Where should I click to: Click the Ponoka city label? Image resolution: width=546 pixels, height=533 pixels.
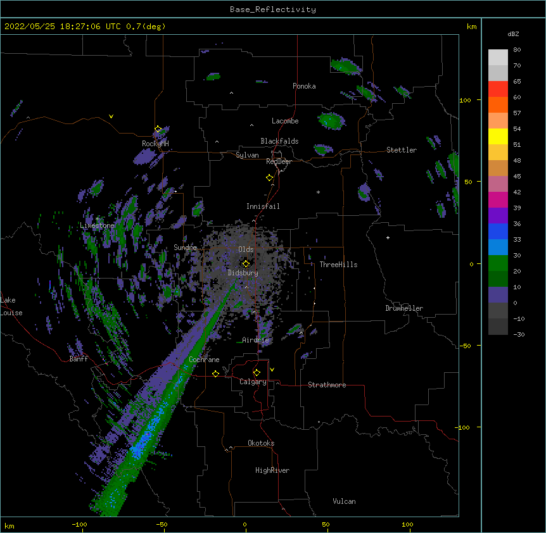pos(304,86)
